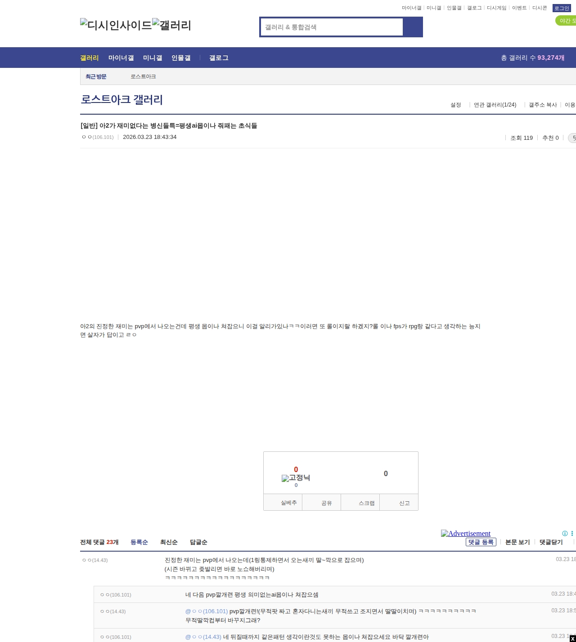The width and height of the screenshot is (576, 642).
Task: Click the 로그인 button
Action: [561, 8]
